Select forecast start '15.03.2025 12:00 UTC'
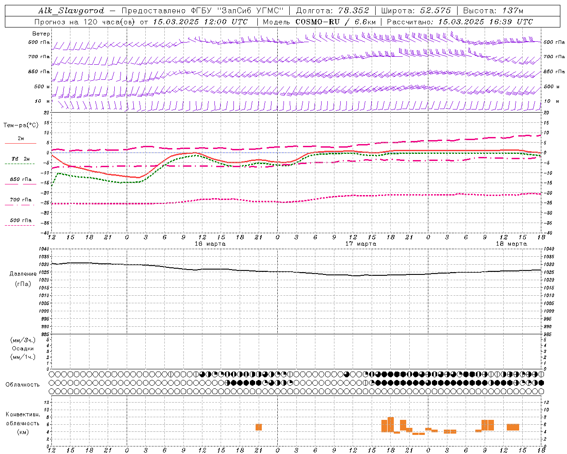The image size is (567, 454). (x=200, y=22)
